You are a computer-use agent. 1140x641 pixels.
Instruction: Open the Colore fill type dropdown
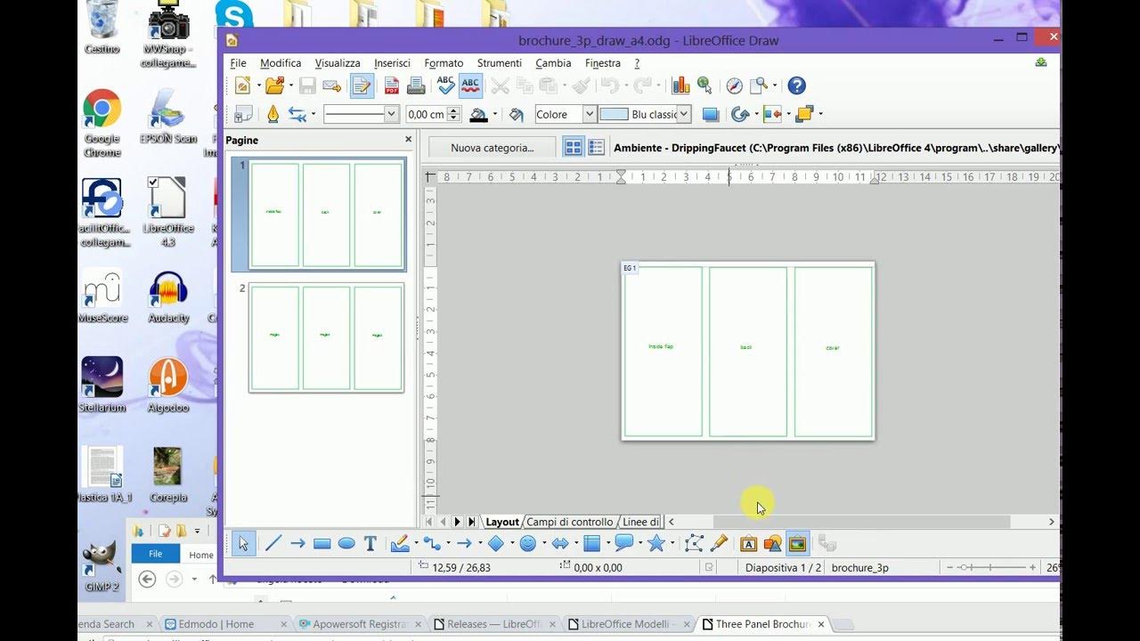tap(566, 114)
